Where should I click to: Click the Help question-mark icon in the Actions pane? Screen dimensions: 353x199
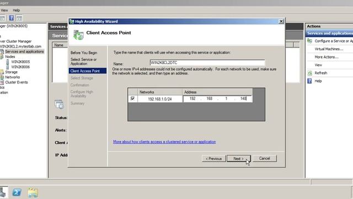click(310, 81)
